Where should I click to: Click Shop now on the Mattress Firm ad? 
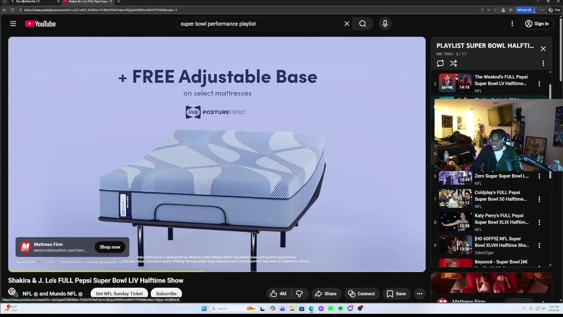tap(110, 247)
